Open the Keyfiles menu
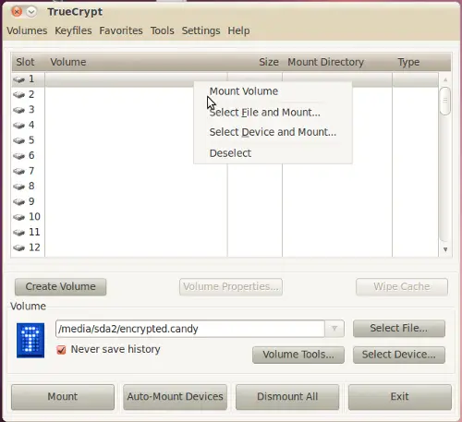This screenshot has width=462, height=422. (73, 30)
